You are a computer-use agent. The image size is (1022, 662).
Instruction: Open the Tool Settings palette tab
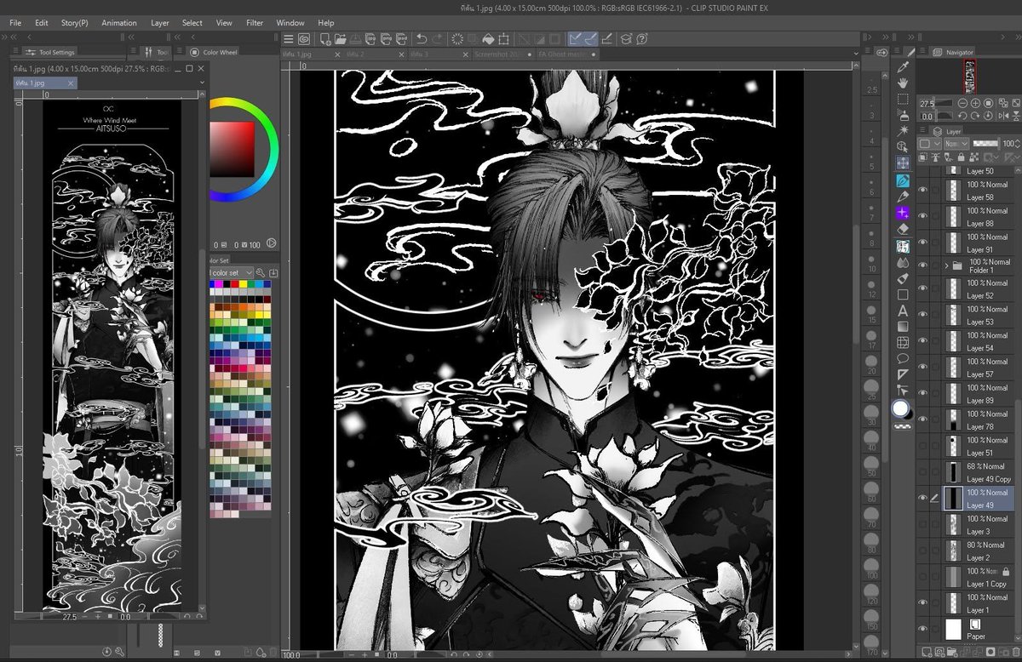tap(53, 52)
